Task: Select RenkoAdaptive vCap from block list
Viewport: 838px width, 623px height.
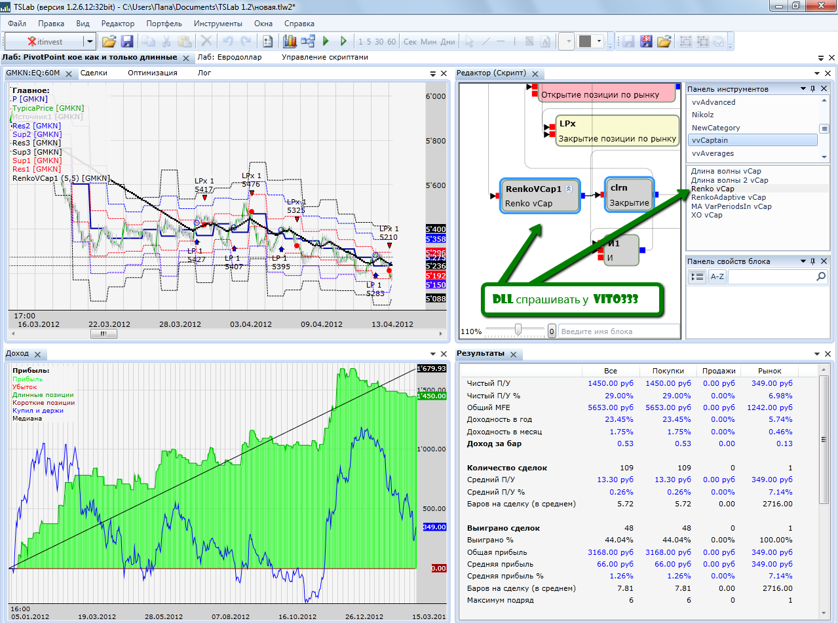Action: 728,197
